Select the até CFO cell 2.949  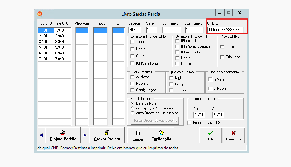pos(62,36)
